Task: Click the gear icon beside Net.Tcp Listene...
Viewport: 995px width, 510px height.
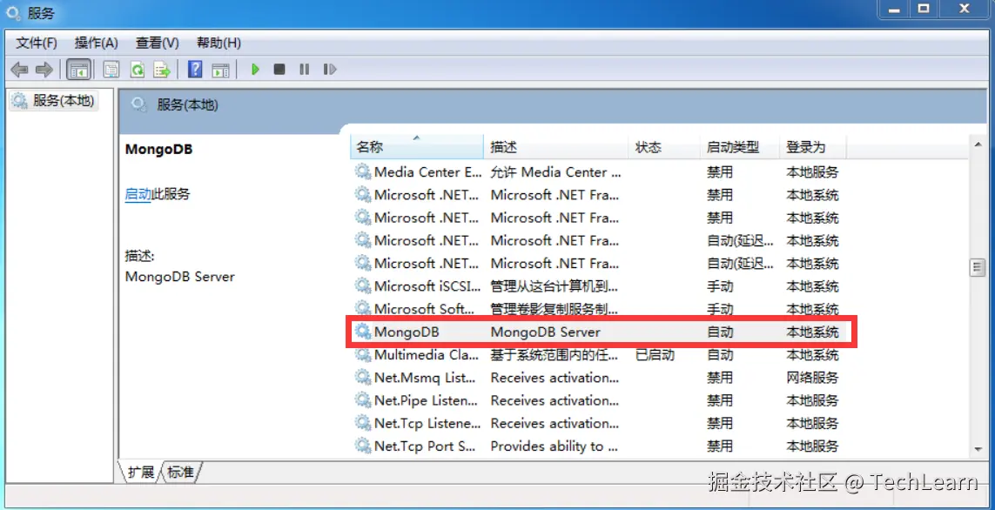Action: 363,423
